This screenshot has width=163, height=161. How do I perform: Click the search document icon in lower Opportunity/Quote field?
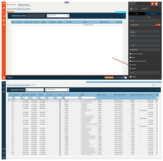pyautogui.click(x=67, y=90)
